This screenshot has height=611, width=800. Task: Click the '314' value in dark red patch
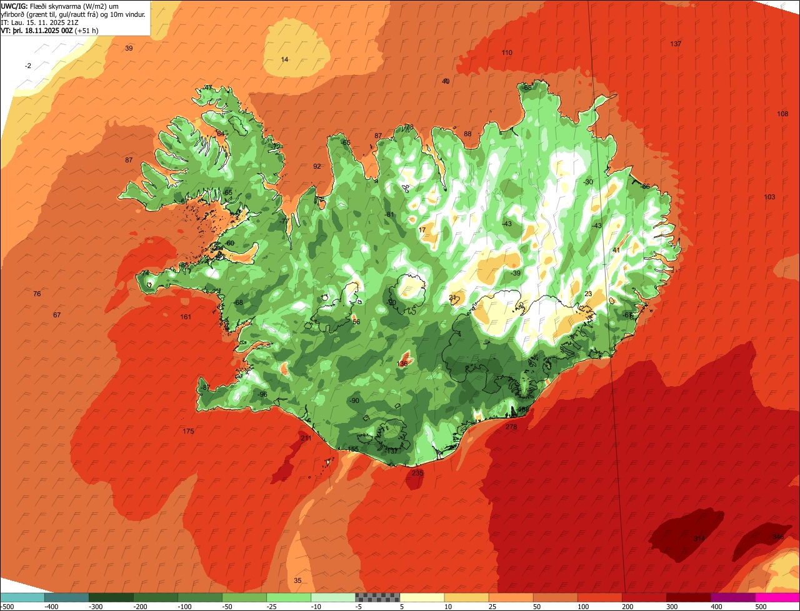coord(699,539)
